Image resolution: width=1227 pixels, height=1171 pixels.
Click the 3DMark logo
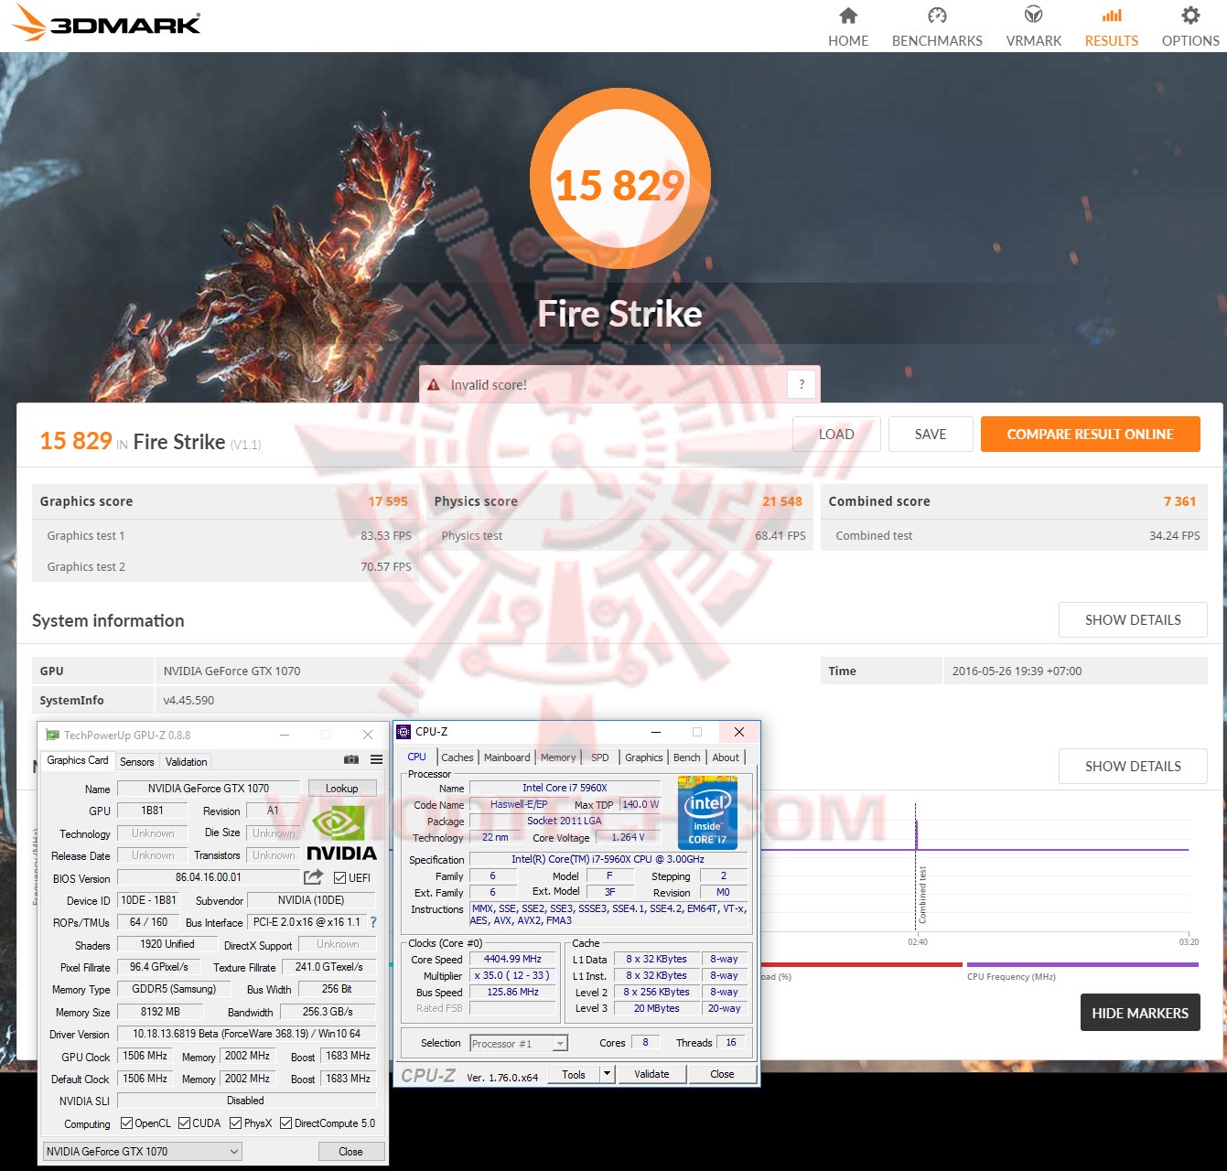(107, 24)
